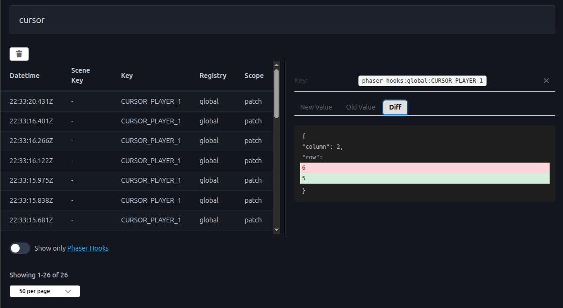Click the trash icon to clear events
Screen dimensions: 563x308
19,54
